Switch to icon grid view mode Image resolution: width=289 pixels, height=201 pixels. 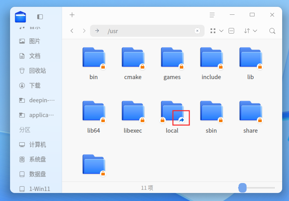click(x=213, y=31)
